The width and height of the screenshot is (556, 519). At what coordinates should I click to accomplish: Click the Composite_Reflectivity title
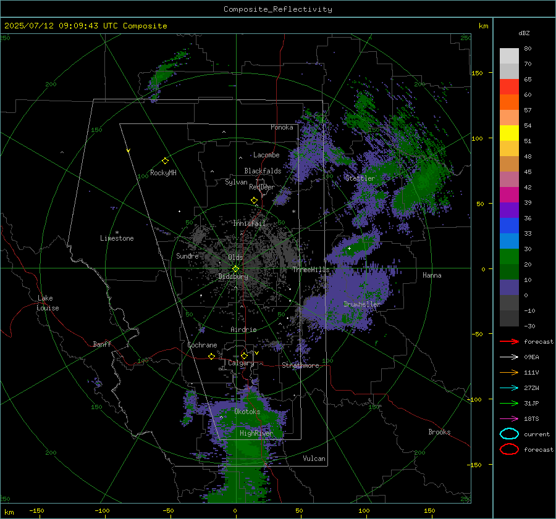tap(277, 9)
